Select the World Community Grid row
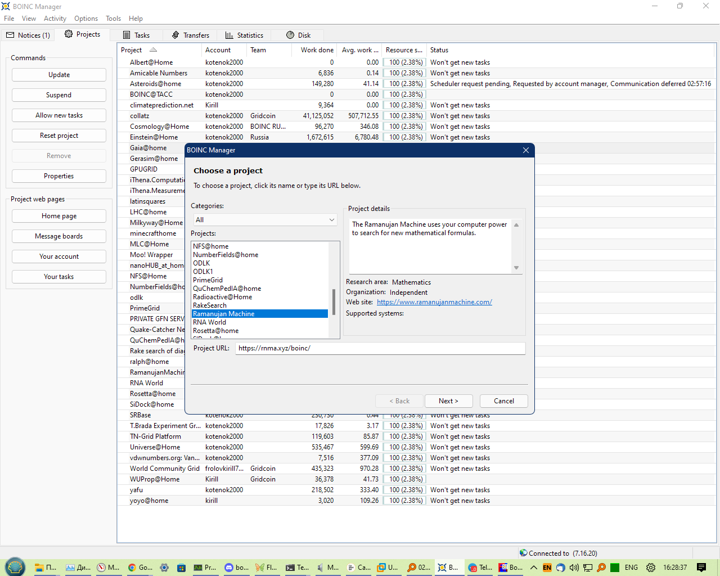 click(x=417, y=469)
